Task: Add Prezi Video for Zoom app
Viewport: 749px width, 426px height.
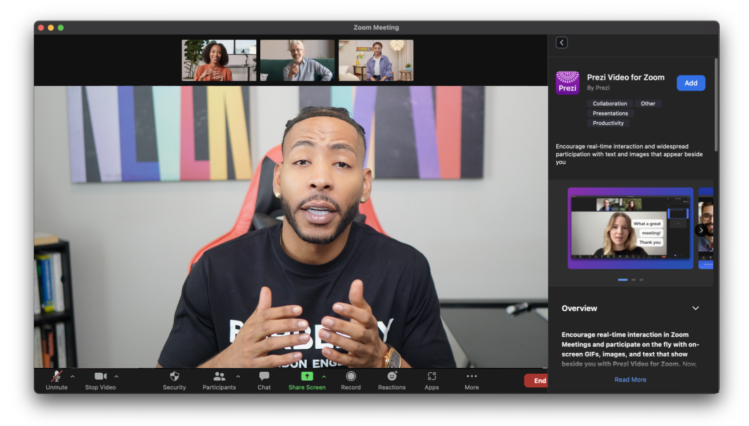Action: point(691,83)
